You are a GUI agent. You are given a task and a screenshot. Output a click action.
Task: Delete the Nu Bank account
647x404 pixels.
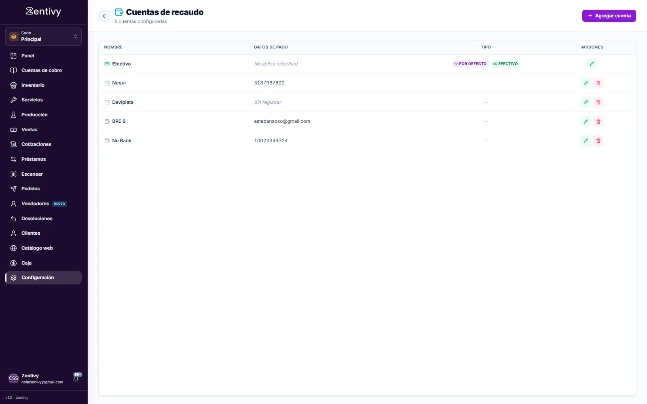pyautogui.click(x=598, y=141)
